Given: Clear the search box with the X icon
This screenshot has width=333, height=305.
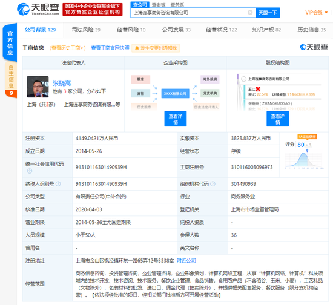Looking at the screenshot, I should (x=250, y=13).
